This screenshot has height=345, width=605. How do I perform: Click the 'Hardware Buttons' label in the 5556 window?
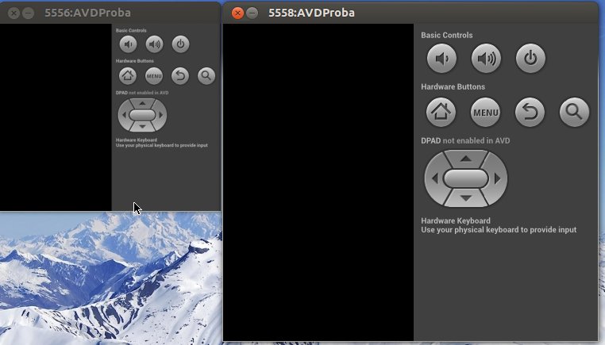tap(135, 61)
